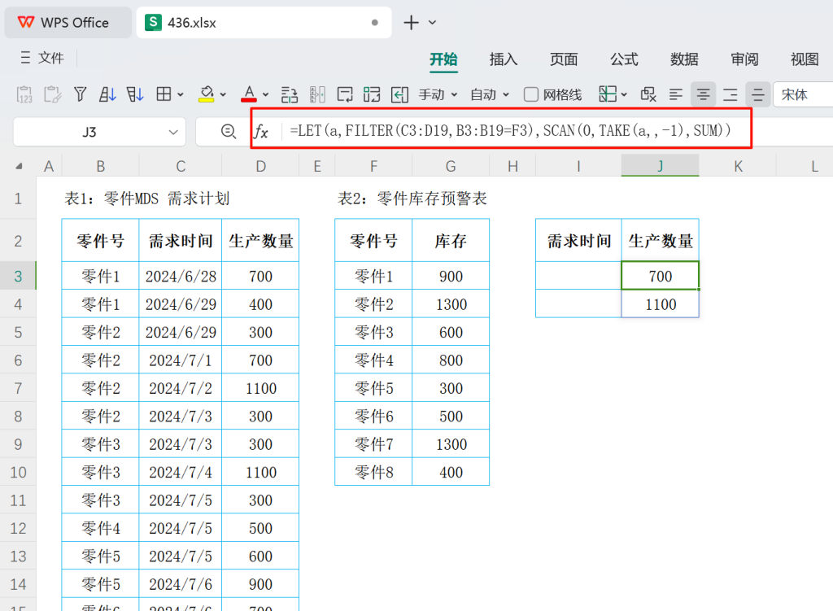This screenshot has width=833, height=611.
Task: Select column B header
Action: coord(100,166)
